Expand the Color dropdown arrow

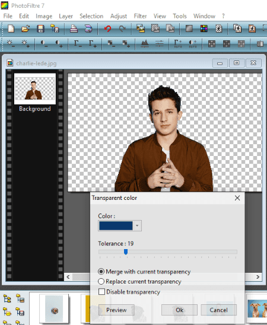click(x=137, y=226)
